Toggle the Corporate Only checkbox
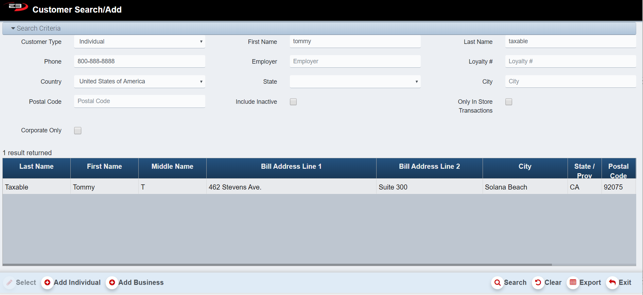Screen dimensions: 643x295 click(78, 131)
